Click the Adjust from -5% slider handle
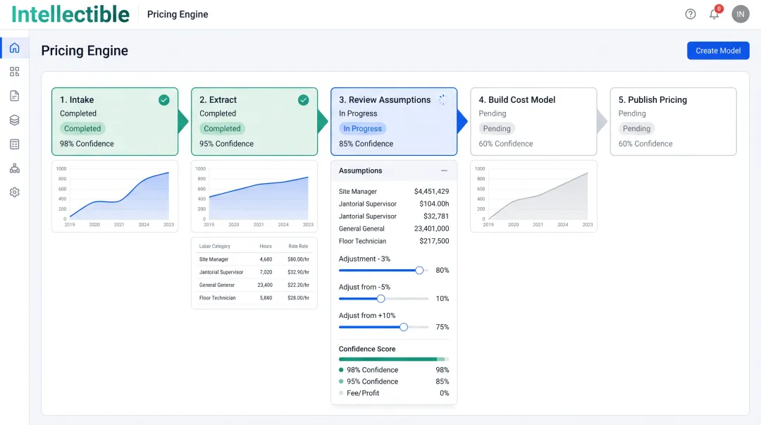 (x=381, y=299)
